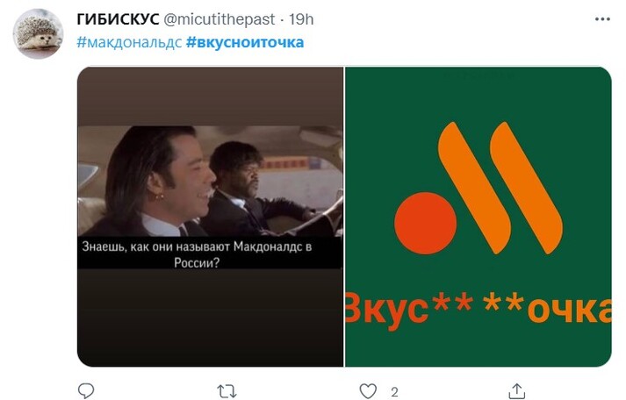Click the Вкус** **очка text in image

[478, 310]
